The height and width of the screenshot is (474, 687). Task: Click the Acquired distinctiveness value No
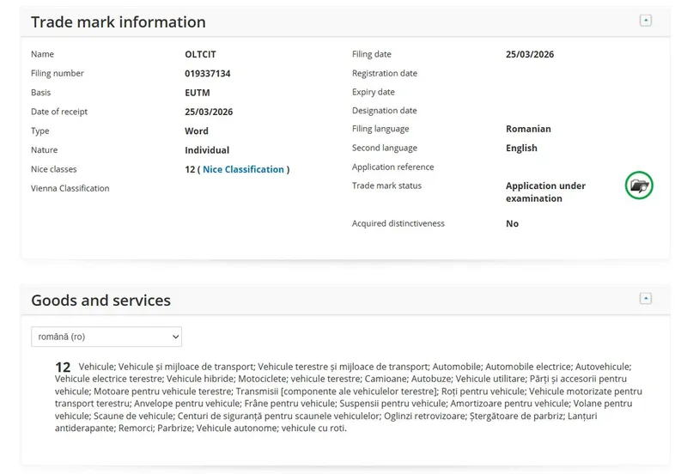click(512, 224)
